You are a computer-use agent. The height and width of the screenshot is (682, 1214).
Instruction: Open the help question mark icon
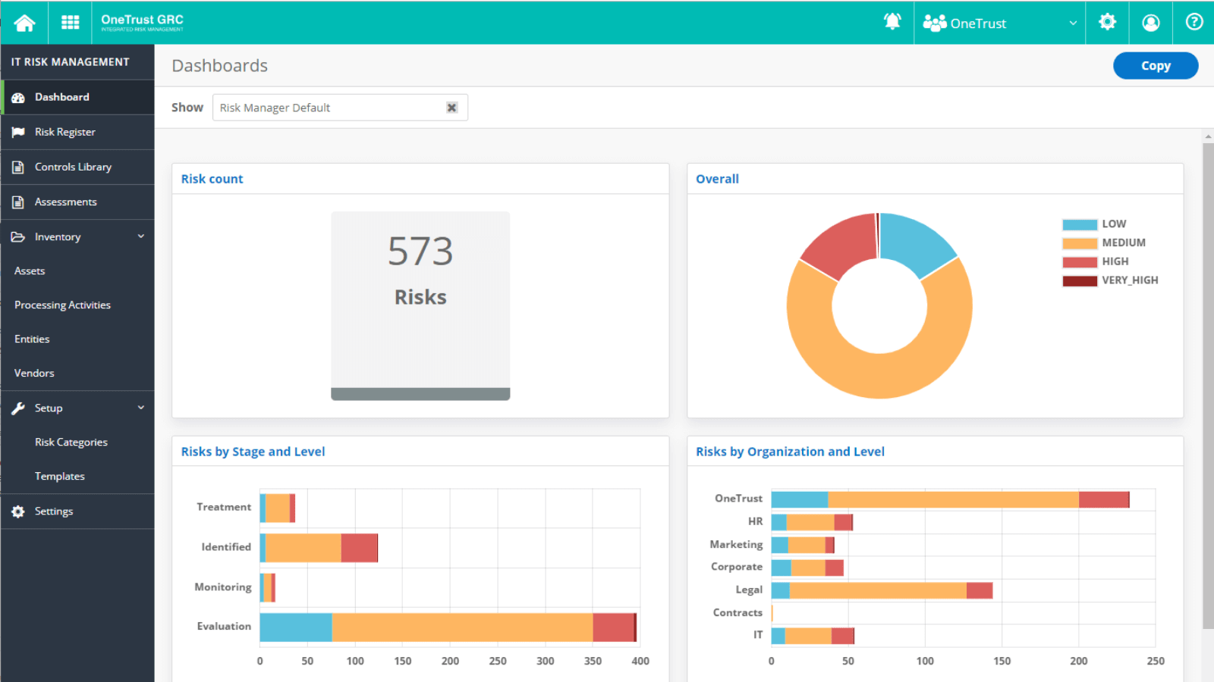(1194, 22)
